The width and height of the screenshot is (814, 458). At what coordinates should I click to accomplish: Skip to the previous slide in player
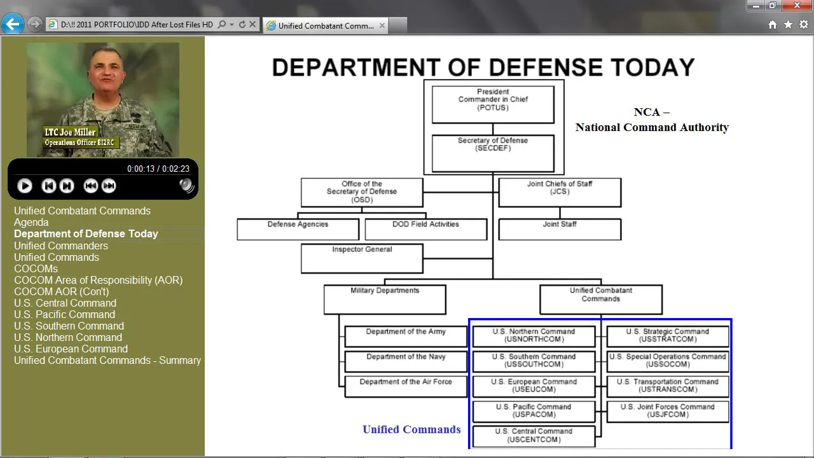coord(48,186)
